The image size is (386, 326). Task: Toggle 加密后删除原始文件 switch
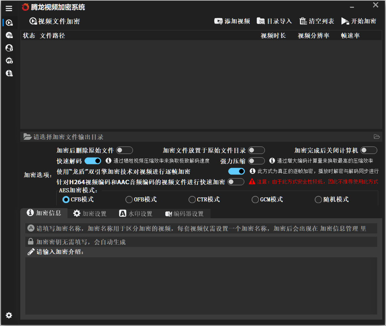tap(125, 150)
